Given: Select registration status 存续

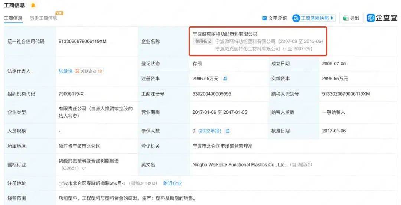Looking at the screenshot, I should 197,64.
